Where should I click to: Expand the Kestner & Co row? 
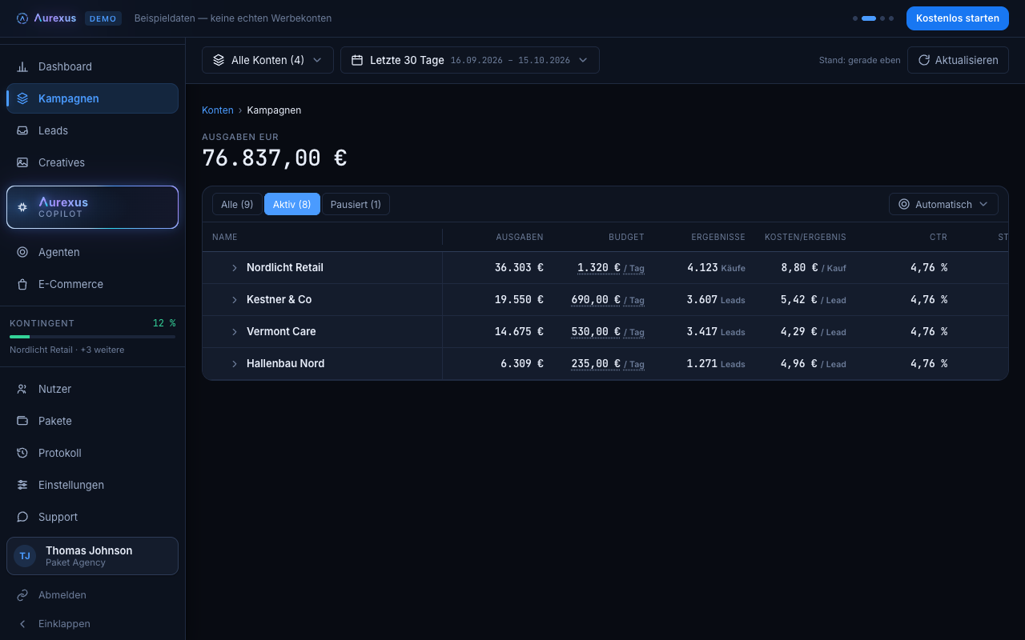235,300
